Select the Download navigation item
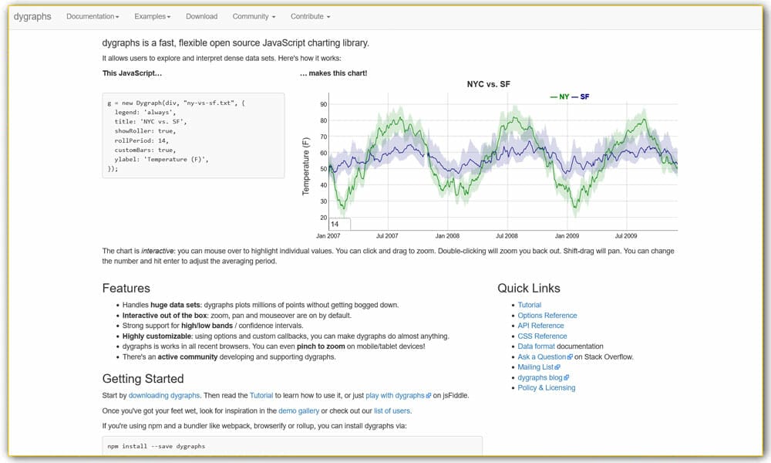This screenshot has height=463, width=771. (x=201, y=15)
